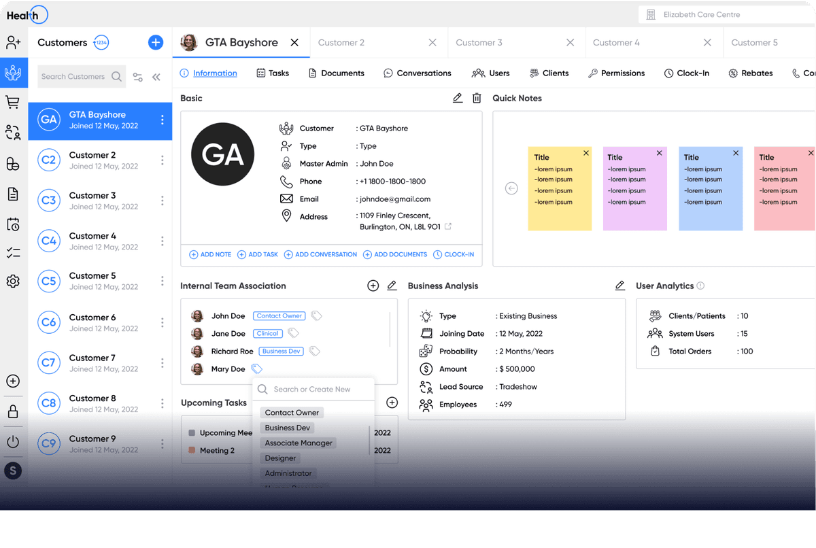
Task: Click tag icon beside Richard Roe
Action: [314, 352]
